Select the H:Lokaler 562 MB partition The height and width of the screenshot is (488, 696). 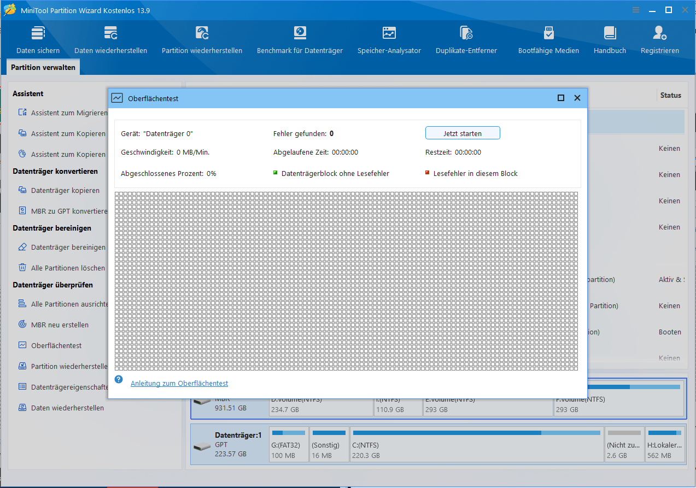665,445
